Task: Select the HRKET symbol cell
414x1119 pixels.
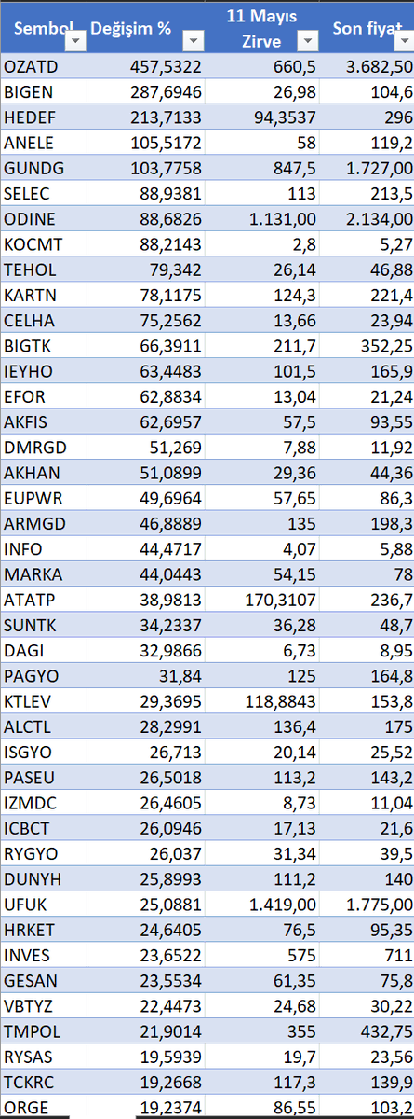Action: tap(44, 932)
